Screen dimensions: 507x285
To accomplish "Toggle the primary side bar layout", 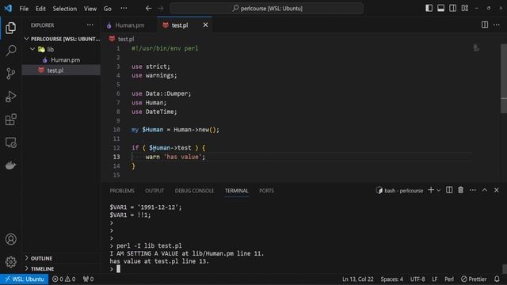I will tap(429, 9).
